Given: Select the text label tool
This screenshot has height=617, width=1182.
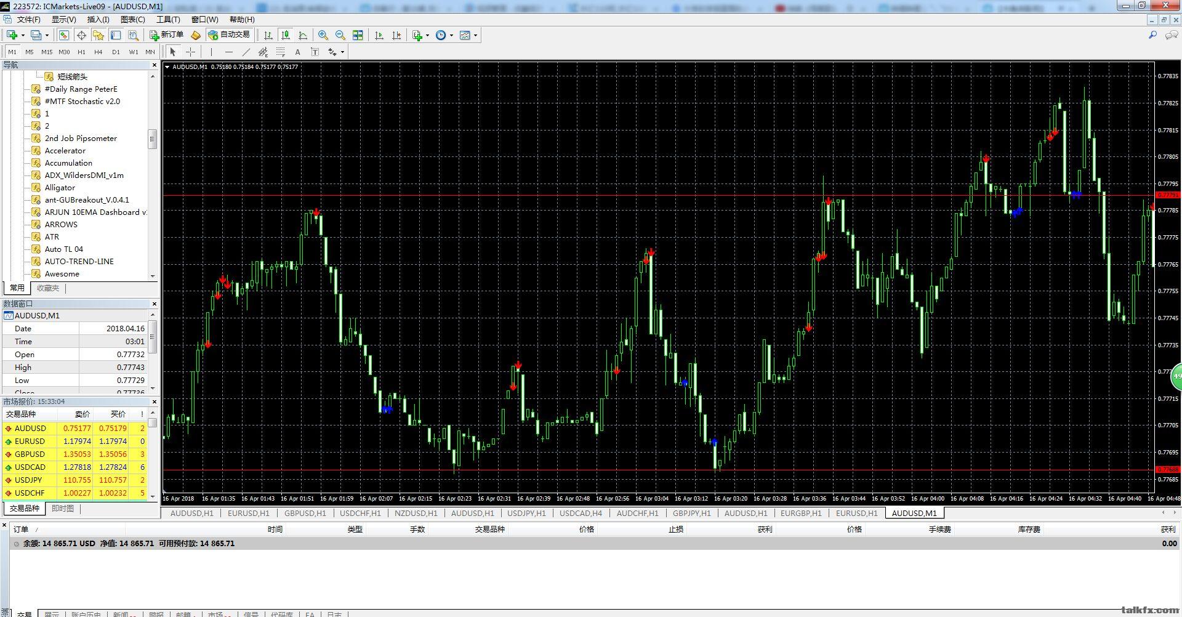Looking at the screenshot, I should (315, 52).
